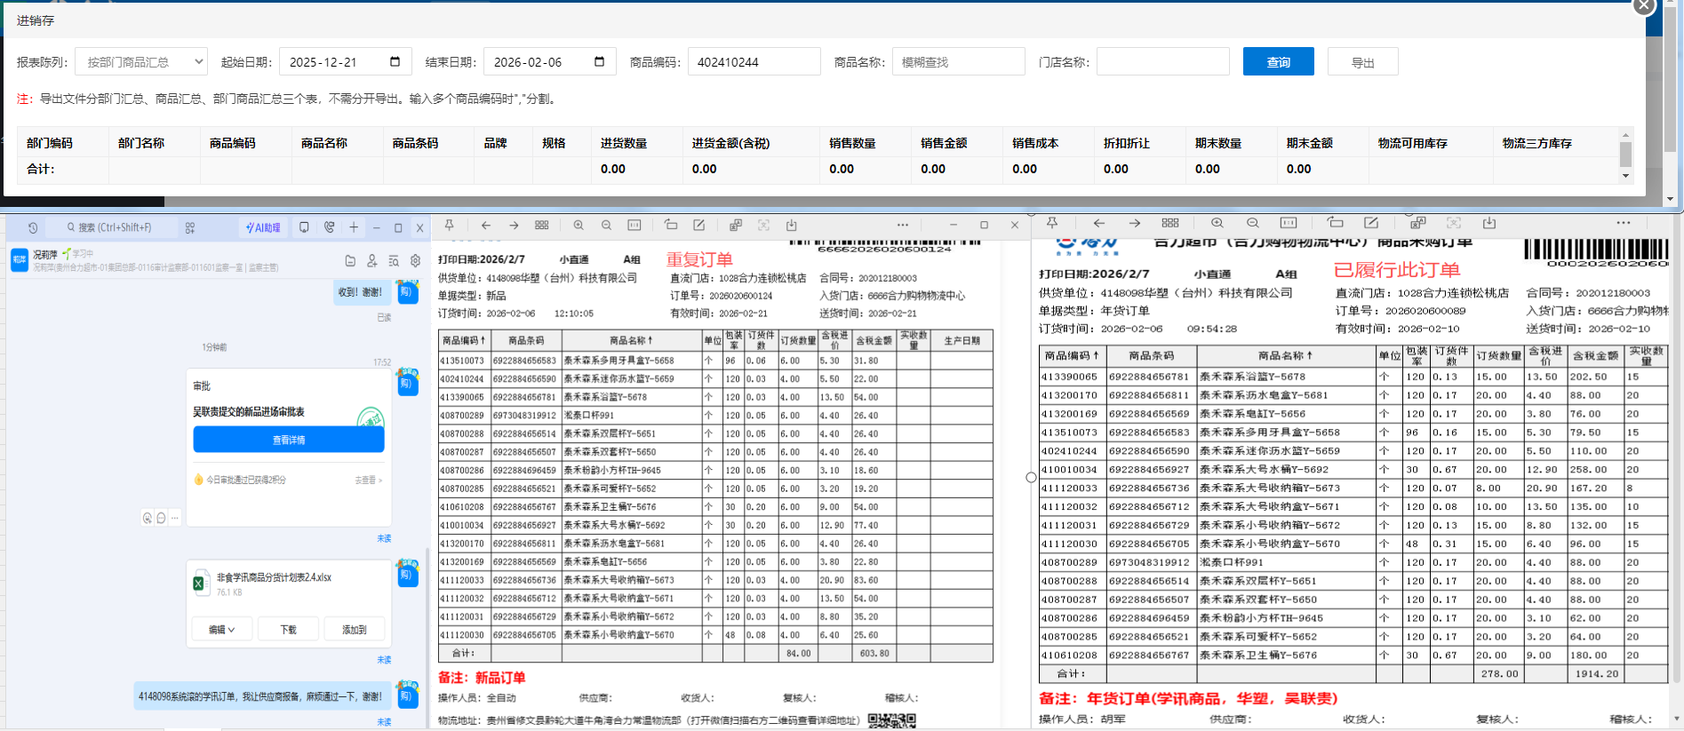Open the AI助理 assistant
This screenshot has height=731, width=1684.
[263, 227]
